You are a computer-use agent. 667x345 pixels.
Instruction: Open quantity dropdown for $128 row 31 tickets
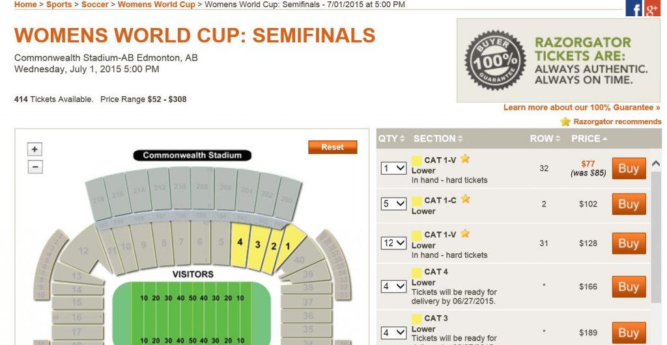click(393, 243)
